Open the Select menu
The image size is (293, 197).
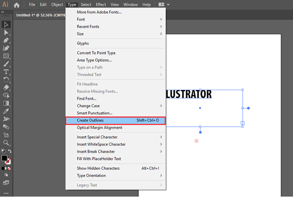pyautogui.click(x=86, y=4)
